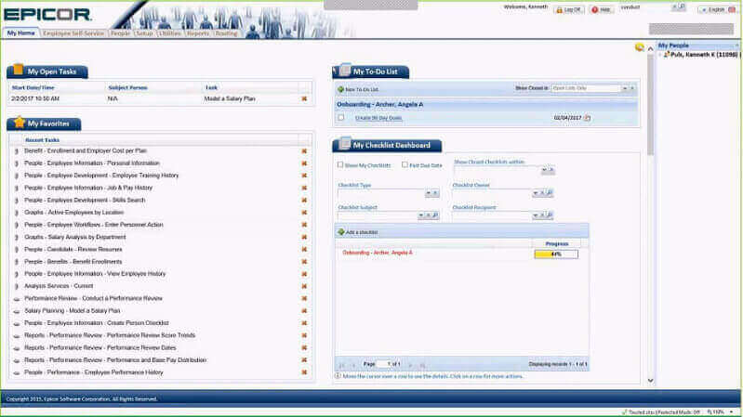
Task: Collapse the My People panel
Action: (x=737, y=46)
